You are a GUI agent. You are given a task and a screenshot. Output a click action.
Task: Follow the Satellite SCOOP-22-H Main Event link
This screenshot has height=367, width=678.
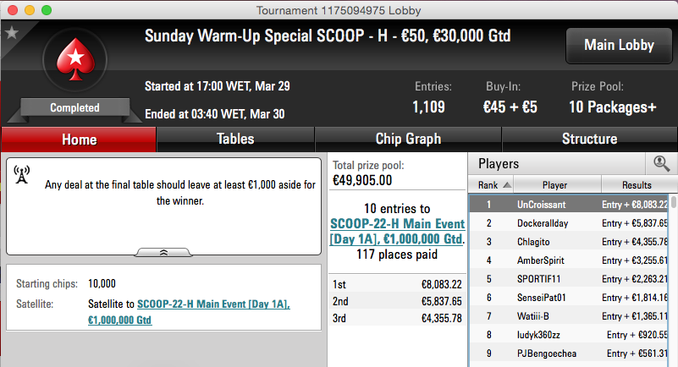(189, 312)
